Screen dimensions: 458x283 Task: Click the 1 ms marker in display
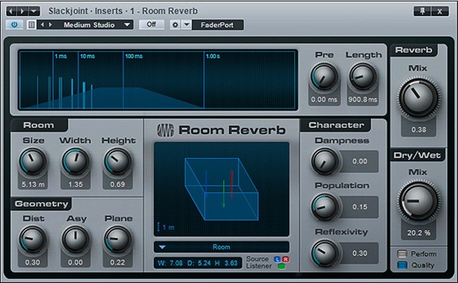(x=61, y=56)
